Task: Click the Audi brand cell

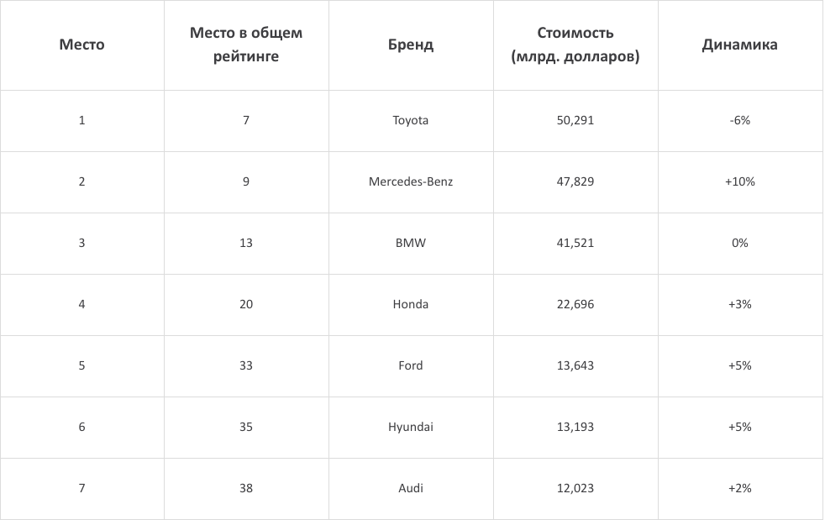Action: tap(411, 488)
